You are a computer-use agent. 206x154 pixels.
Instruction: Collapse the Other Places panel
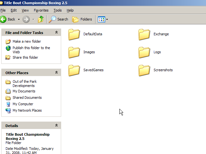pos(56,72)
